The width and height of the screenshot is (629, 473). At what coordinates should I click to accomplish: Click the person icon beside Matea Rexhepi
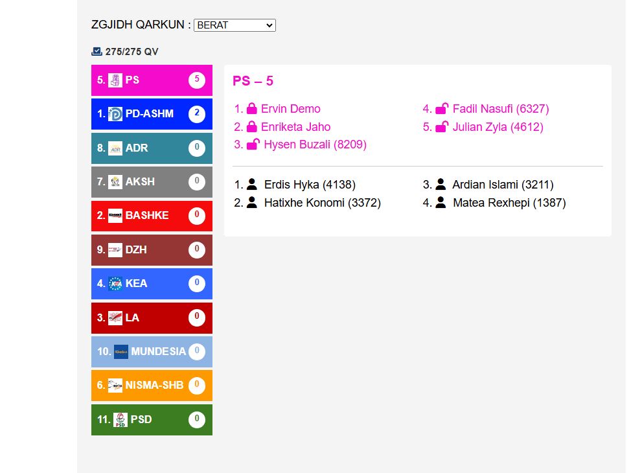tap(440, 203)
